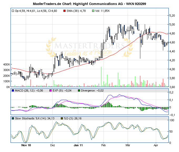Image resolution: width=179 pixels, height=152 pixels.
Task: Click the Nov 10 date axis label
Action: (26, 145)
